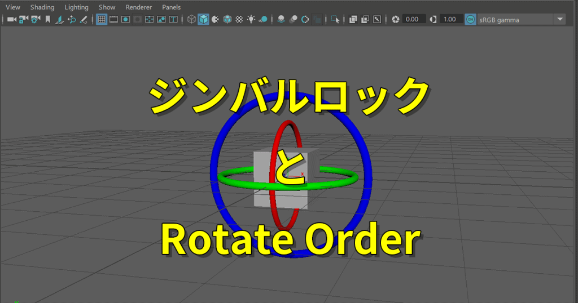
Task: Click the gamma value field showing 1.00
Action: (x=449, y=19)
